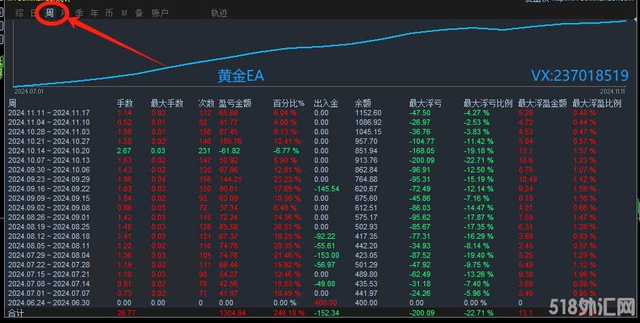
Task: Click the 2024.07.01 chart start date label
Action: click(x=29, y=90)
